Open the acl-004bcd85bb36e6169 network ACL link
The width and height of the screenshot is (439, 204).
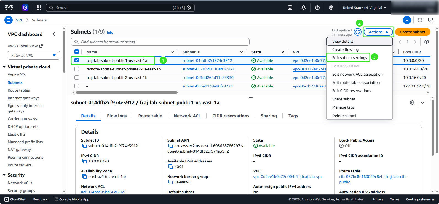103,192
